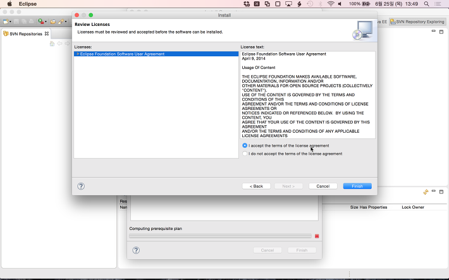Sort by Lock Owner column header
Screen dimensions: 449x280
pos(413,207)
